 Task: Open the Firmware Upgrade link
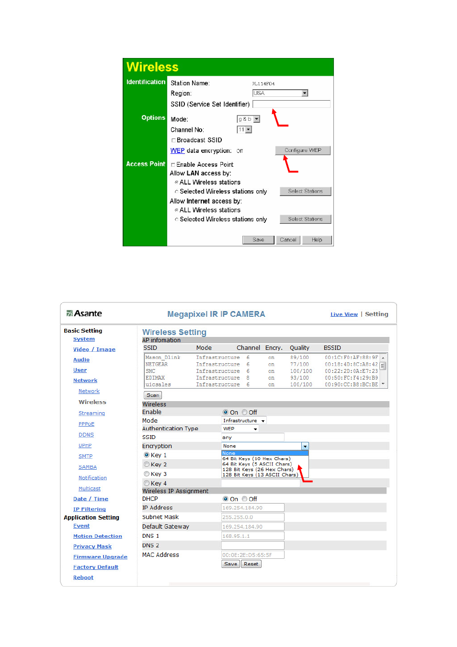100,557
